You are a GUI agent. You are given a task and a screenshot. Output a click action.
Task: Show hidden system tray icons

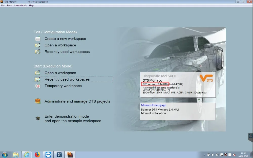204,155
